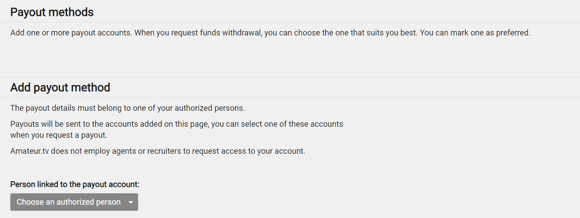Click the 'Add one or more payout accounts' sentence

tap(71, 33)
